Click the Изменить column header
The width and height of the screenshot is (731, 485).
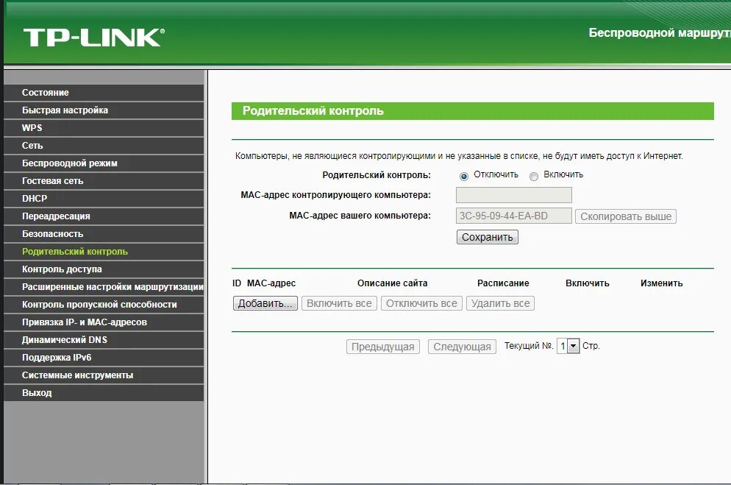click(x=662, y=283)
